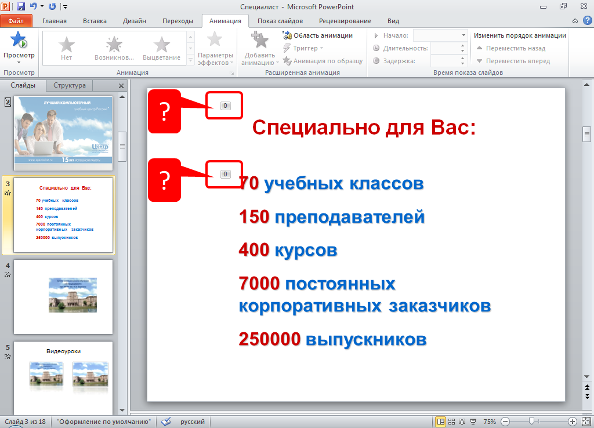This screenshot has width=594, height=428.
Task: Switch to Slide Sorter view in status bar
Action: 452,422
